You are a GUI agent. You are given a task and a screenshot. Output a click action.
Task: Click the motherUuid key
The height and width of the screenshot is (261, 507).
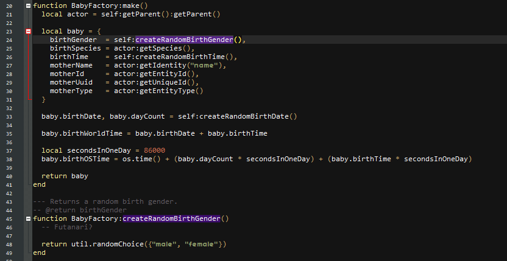click(x=71, y=82)
